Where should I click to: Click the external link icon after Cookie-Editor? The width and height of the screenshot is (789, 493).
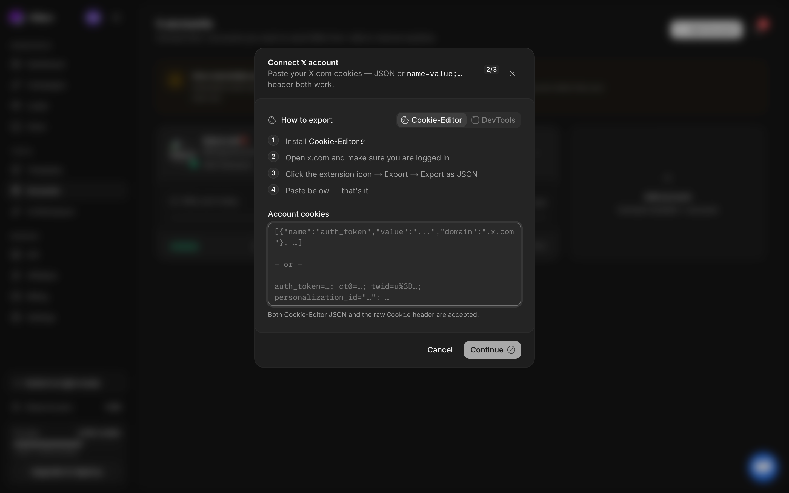362,142
